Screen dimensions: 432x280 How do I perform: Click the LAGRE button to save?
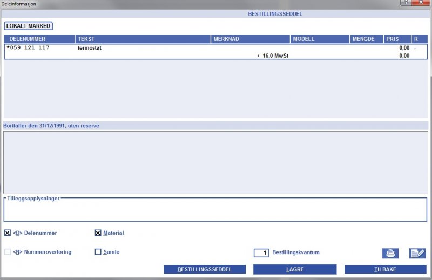(x=295, y=269)
